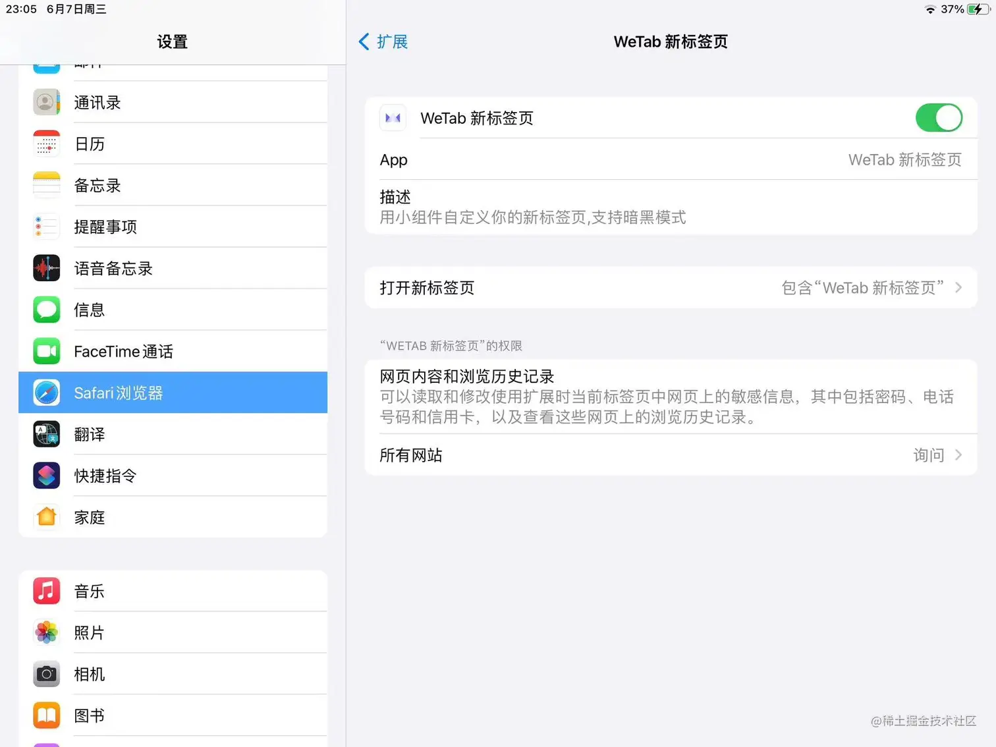This screenshot has height=747, width=996.
Task: Open the Safari 浏览器 settings icon
Action: (46, 393)
